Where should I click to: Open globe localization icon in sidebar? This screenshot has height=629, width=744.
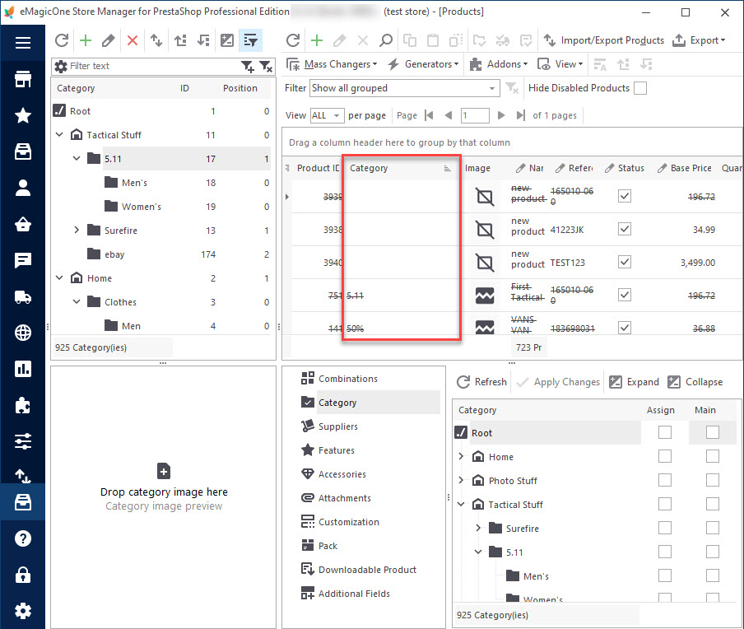[23, 333]
